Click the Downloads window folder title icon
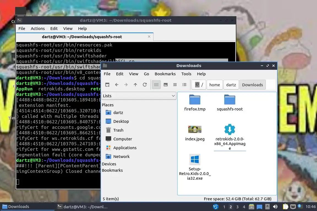The image size is (317, 211). pos(105,65)
